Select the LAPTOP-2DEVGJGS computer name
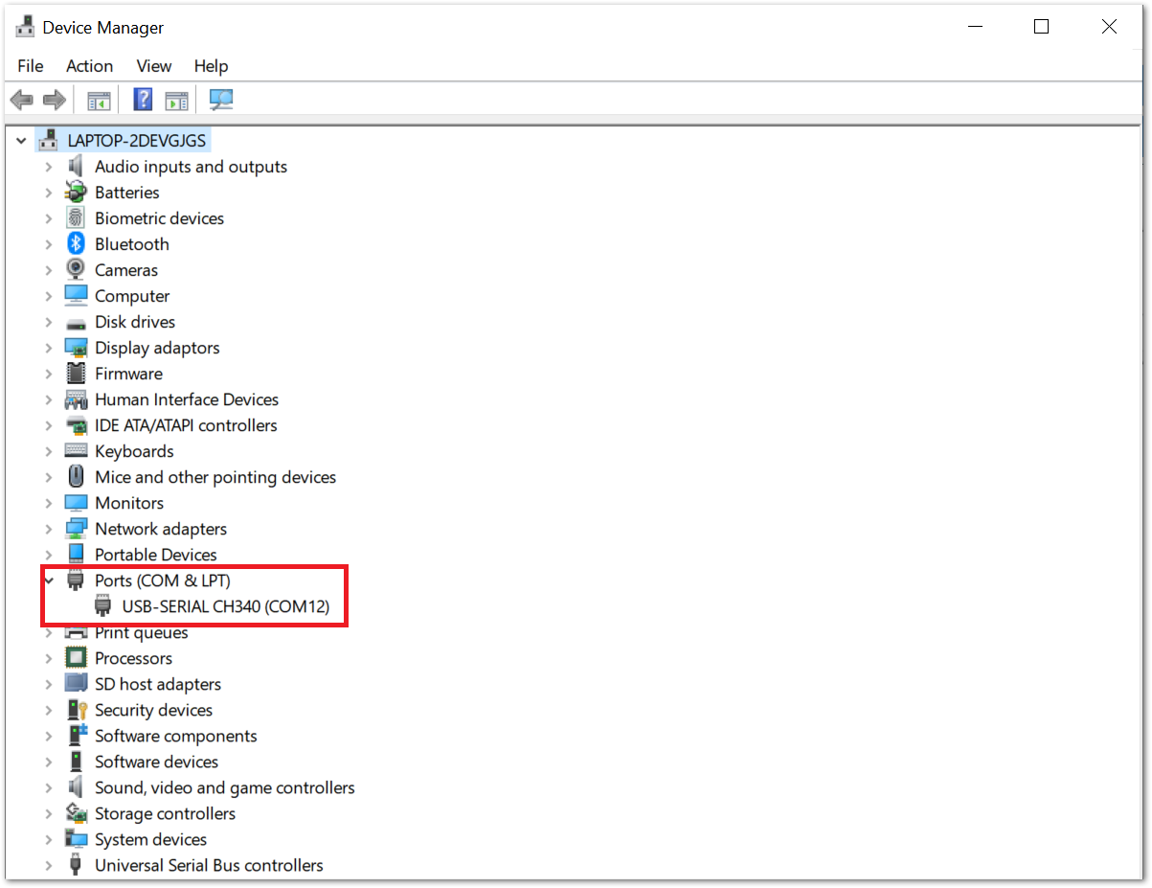The height and width of the screenshot is (888, 1152). (136, 141)
